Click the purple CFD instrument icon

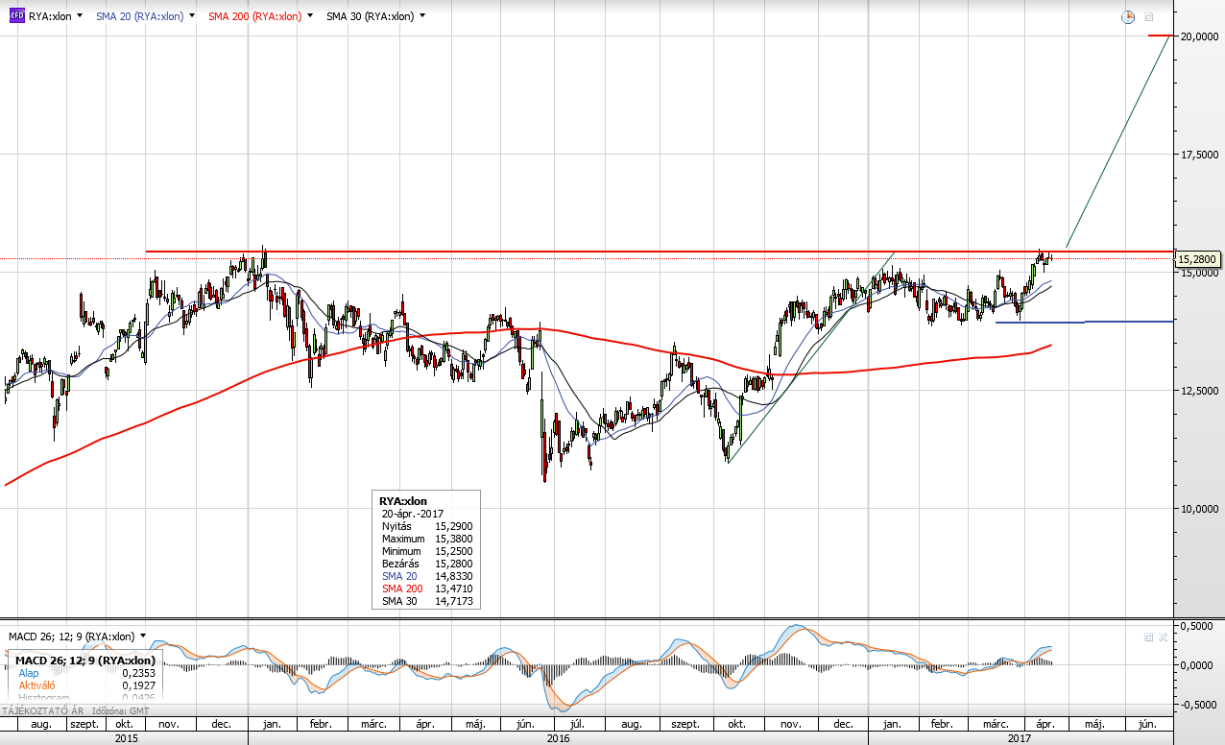16,16
